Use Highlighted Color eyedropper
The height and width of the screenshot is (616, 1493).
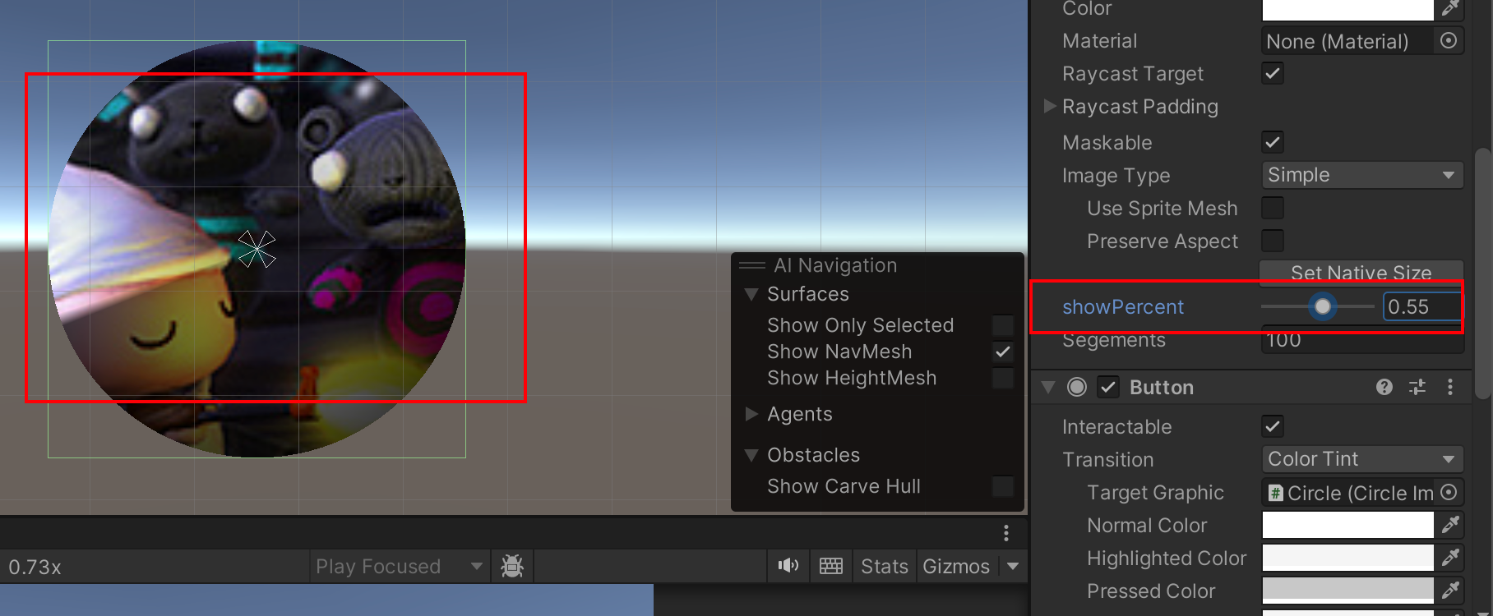(1450, 557)
